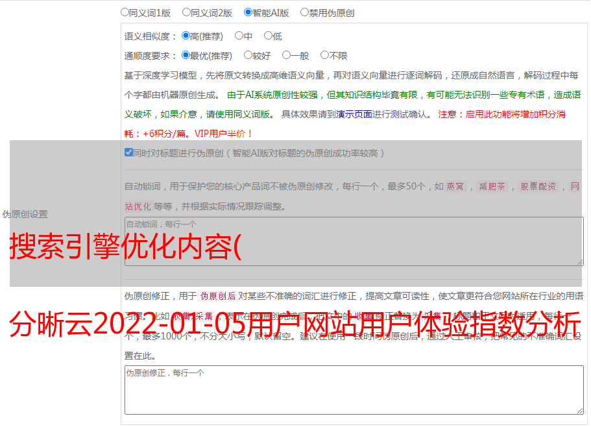Click the 伪原创修正 text area
Screen dimensions: 591x427
(354, 390)
